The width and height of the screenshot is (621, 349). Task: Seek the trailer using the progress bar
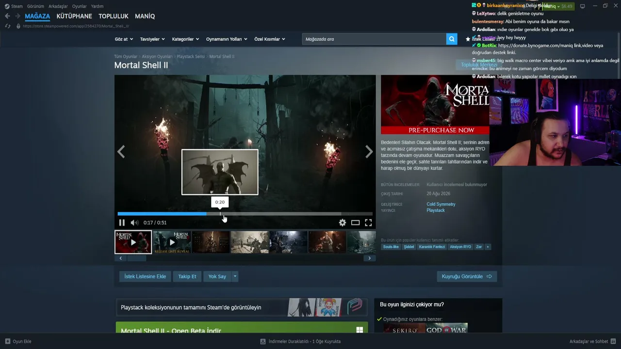[245, 214]
